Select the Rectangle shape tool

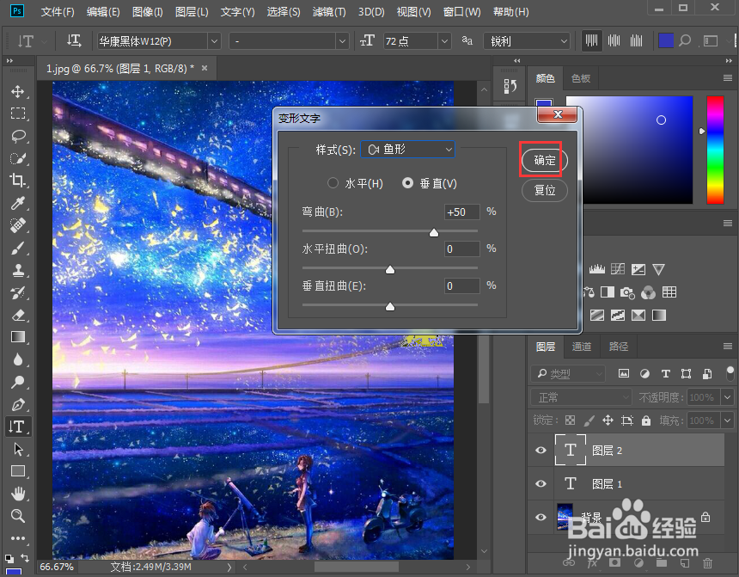pos(18,471)
